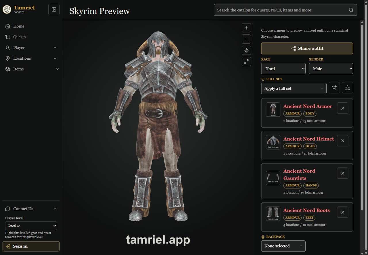Open the Ancient Nord Helmet link
Image resolution: width=368 pixels, height=255 pixels.
tap(308, 139)
